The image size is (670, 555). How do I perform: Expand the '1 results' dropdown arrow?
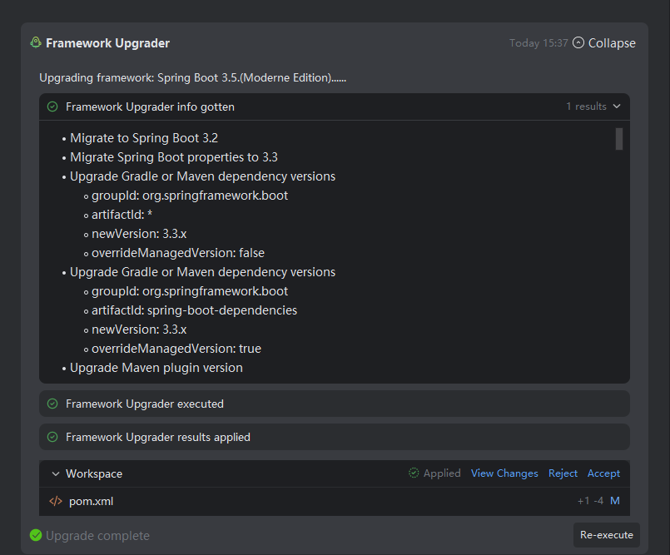click(616, 107)
